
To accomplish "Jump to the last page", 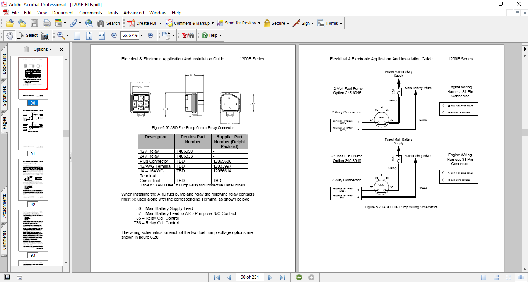I will [x=283, y=277].
